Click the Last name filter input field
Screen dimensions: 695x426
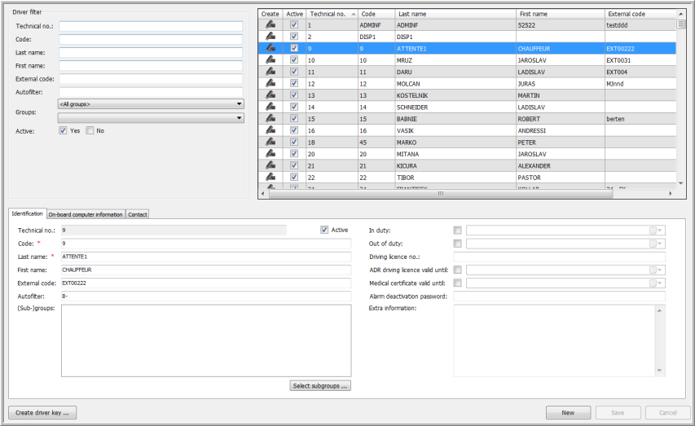click(x=151, y=53)
